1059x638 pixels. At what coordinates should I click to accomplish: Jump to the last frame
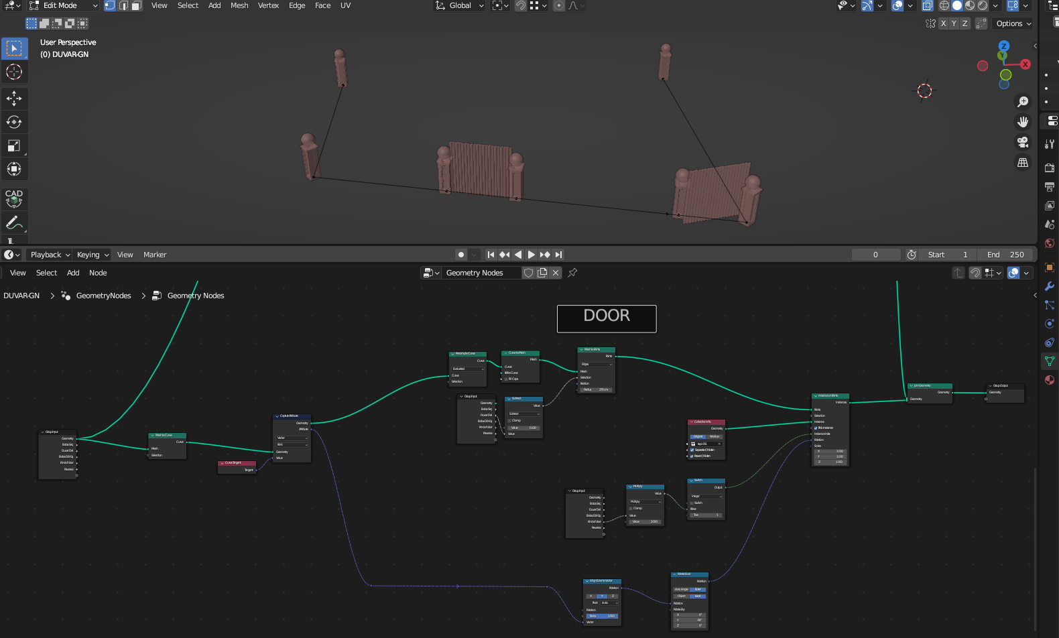click(x=558, y=255)
